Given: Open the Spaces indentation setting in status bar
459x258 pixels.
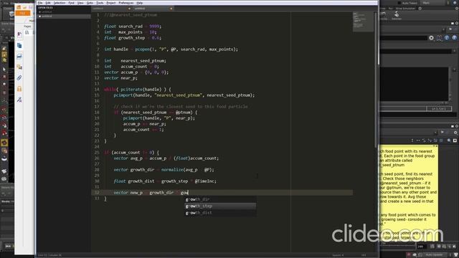Looking at the screenshot, I should coord(338,255).
